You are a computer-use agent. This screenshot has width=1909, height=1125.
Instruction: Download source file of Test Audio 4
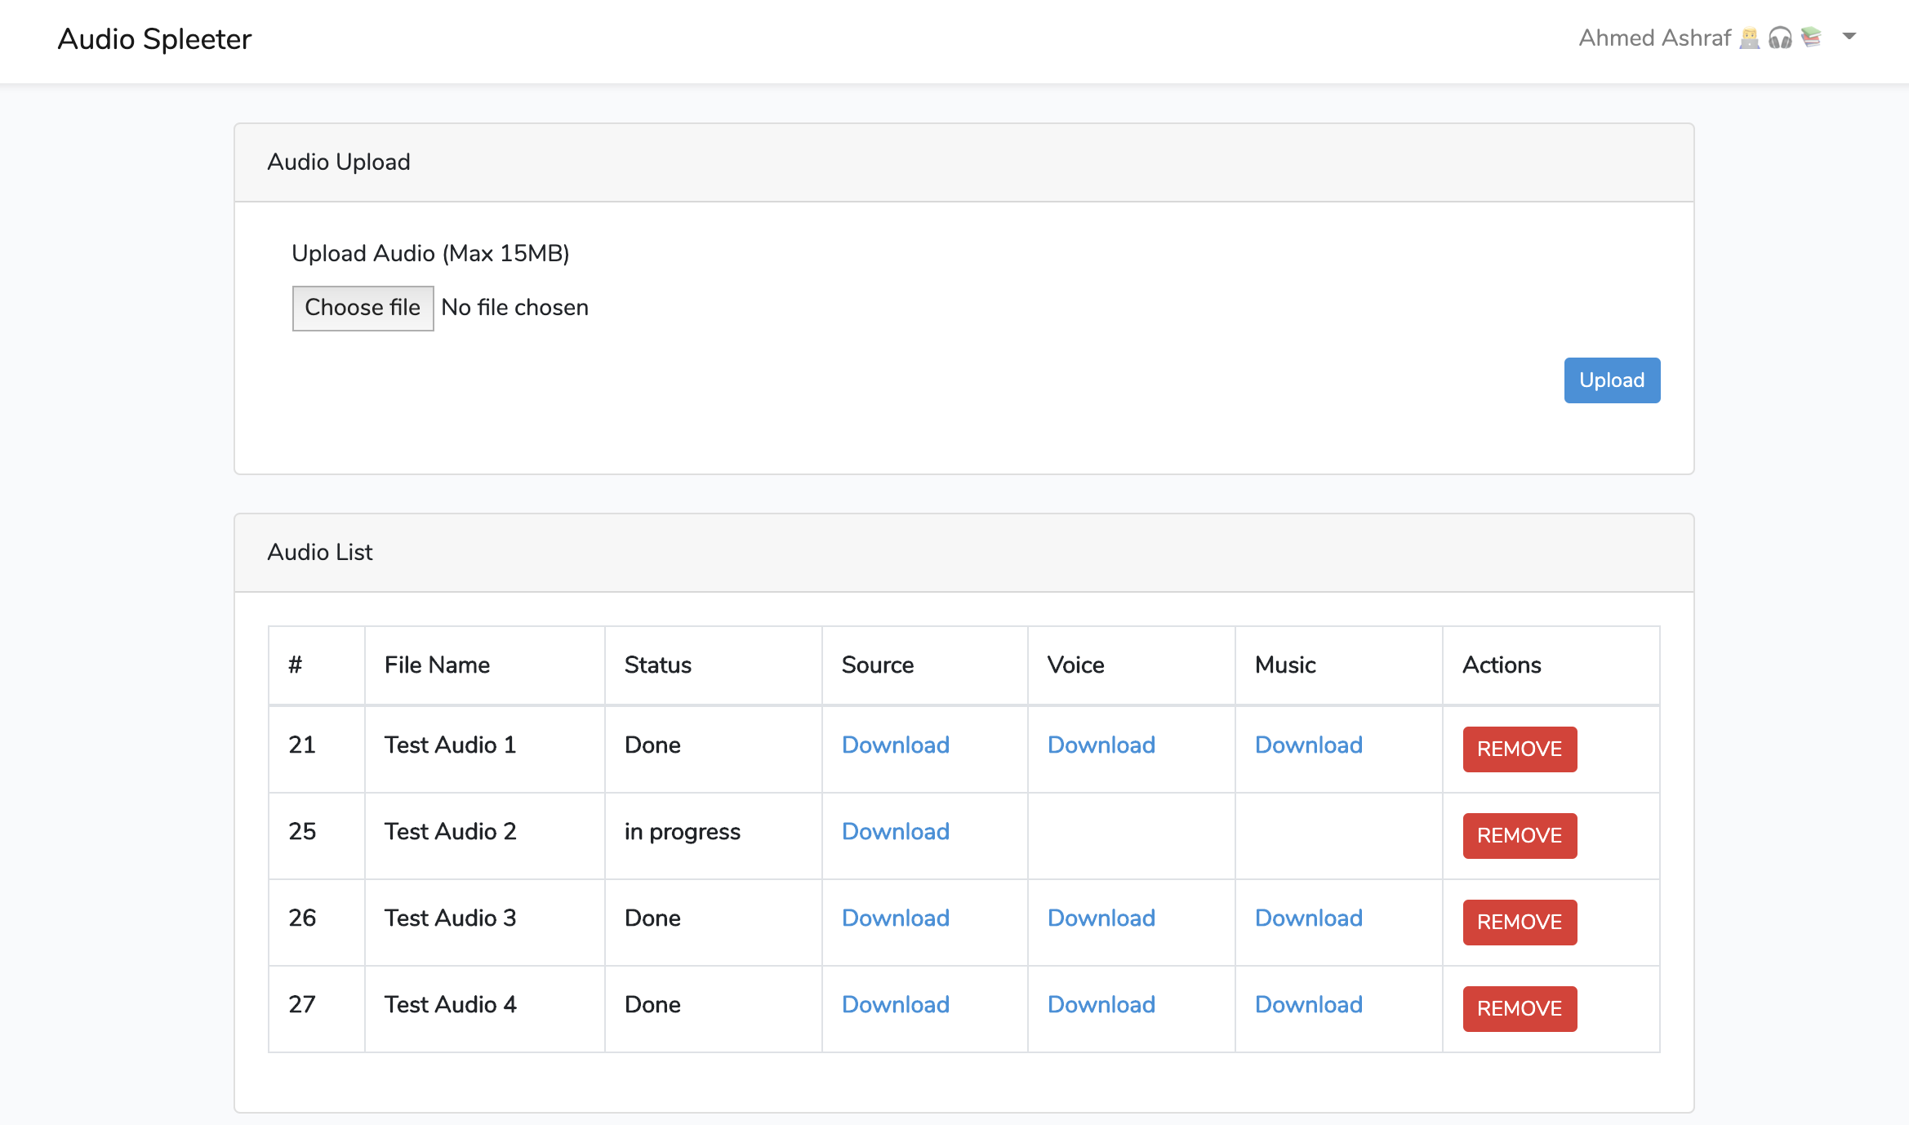895,1004
